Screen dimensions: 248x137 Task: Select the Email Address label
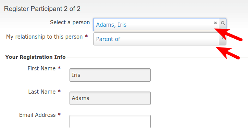37,115
